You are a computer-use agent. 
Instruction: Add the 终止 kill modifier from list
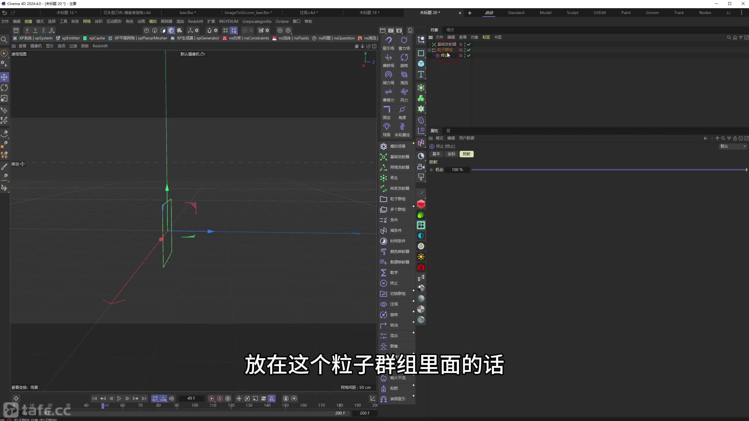click(x=397, y=283)
